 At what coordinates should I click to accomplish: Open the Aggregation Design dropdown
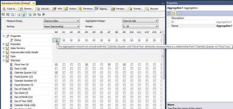tap(157, 21)
